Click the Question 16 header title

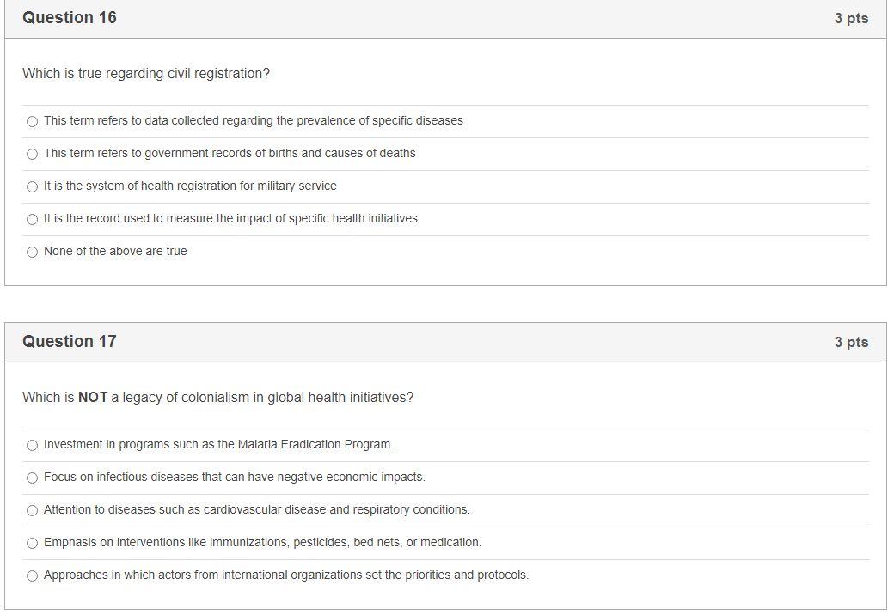70,18
